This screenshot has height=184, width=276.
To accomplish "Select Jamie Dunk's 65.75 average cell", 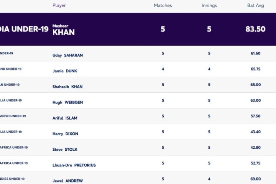I will tap(255, 69).
